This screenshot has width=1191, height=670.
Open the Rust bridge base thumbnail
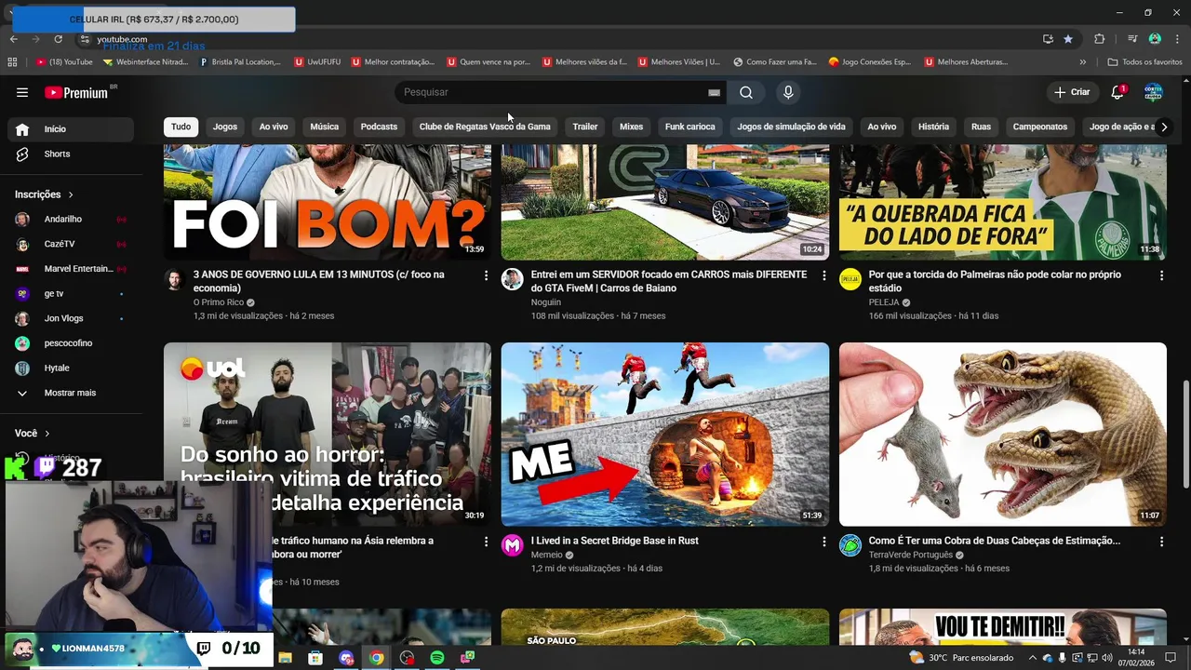664,434
